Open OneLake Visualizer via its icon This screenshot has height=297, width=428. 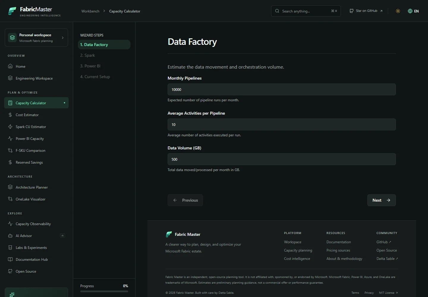[10, 199]
